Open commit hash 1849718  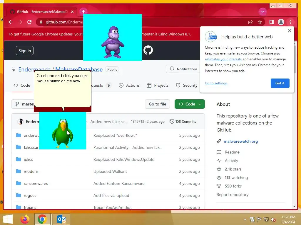pyautogui.click(x=138, y=122)
